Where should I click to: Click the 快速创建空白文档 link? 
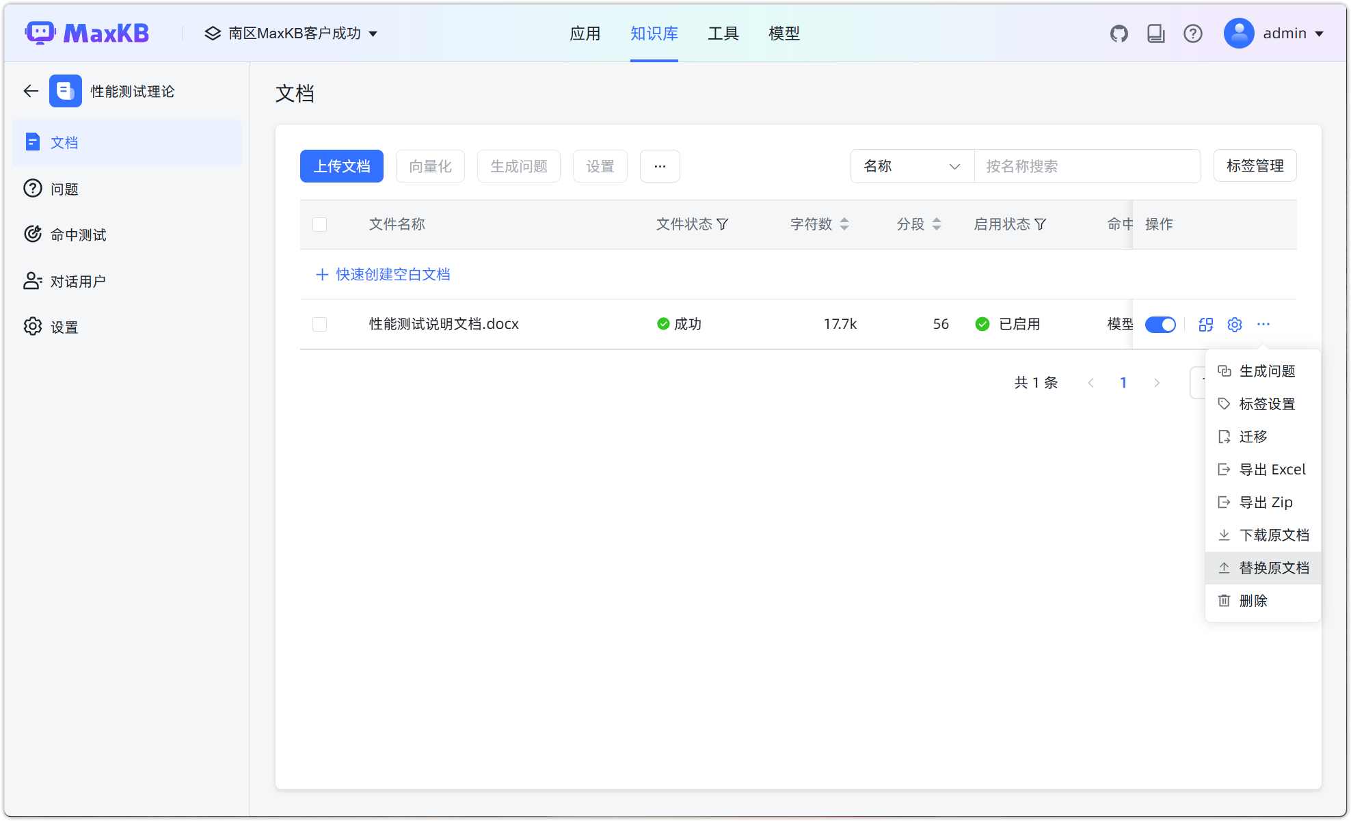(382, 274)
